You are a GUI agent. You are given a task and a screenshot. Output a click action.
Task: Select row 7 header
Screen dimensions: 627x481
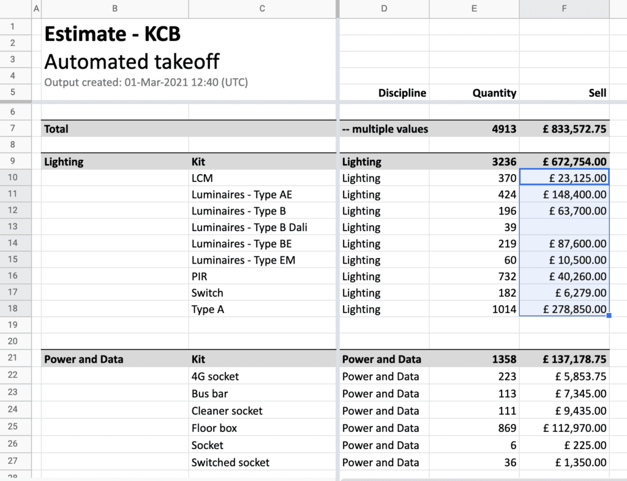pos(13,128)
